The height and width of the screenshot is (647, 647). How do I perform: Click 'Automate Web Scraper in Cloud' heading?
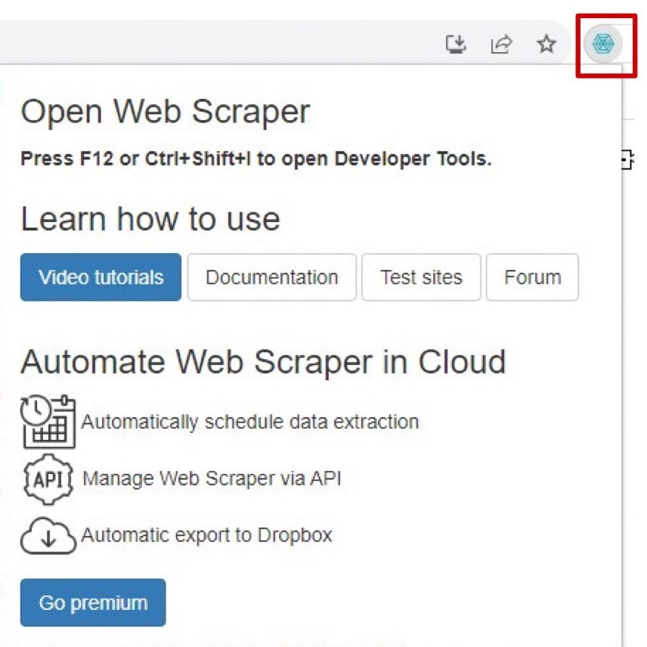(x=263, y=362)
